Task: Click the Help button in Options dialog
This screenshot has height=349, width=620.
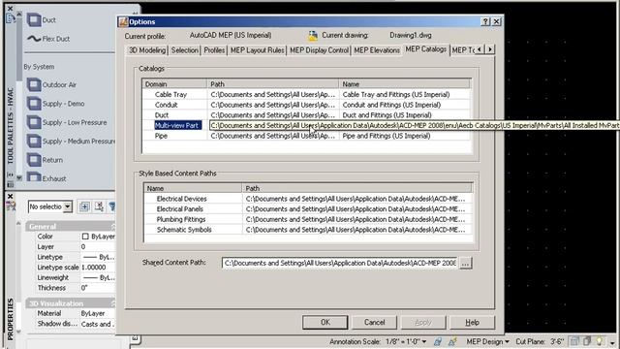Action: pyautogui.click(x=472, y=322)
